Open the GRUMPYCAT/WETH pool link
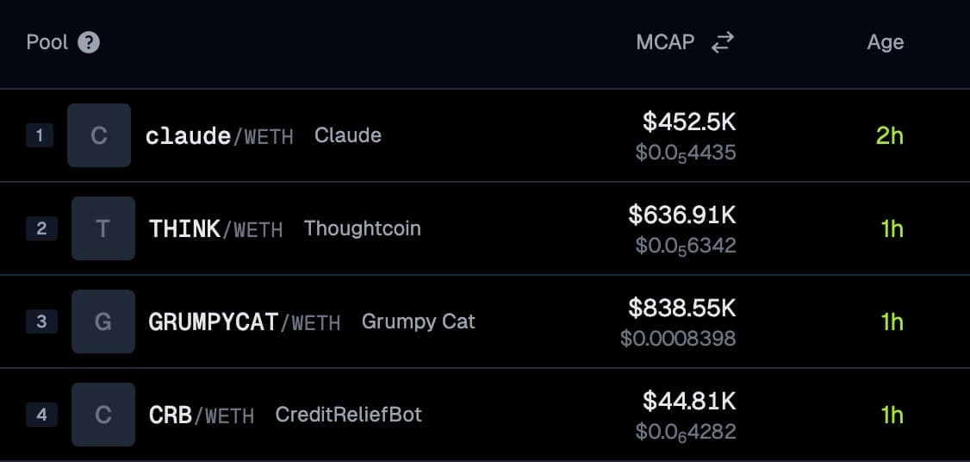Image resolution: width=970 pixels, height=462 pixels. (x=244, y=322)
